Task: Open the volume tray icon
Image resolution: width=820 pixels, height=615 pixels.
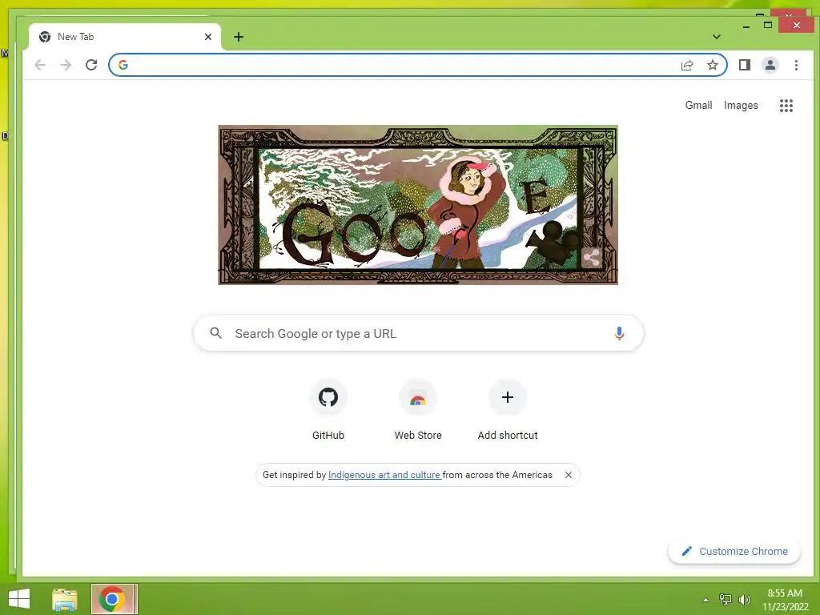Action: pyautogui.click(x=744, y=599)
